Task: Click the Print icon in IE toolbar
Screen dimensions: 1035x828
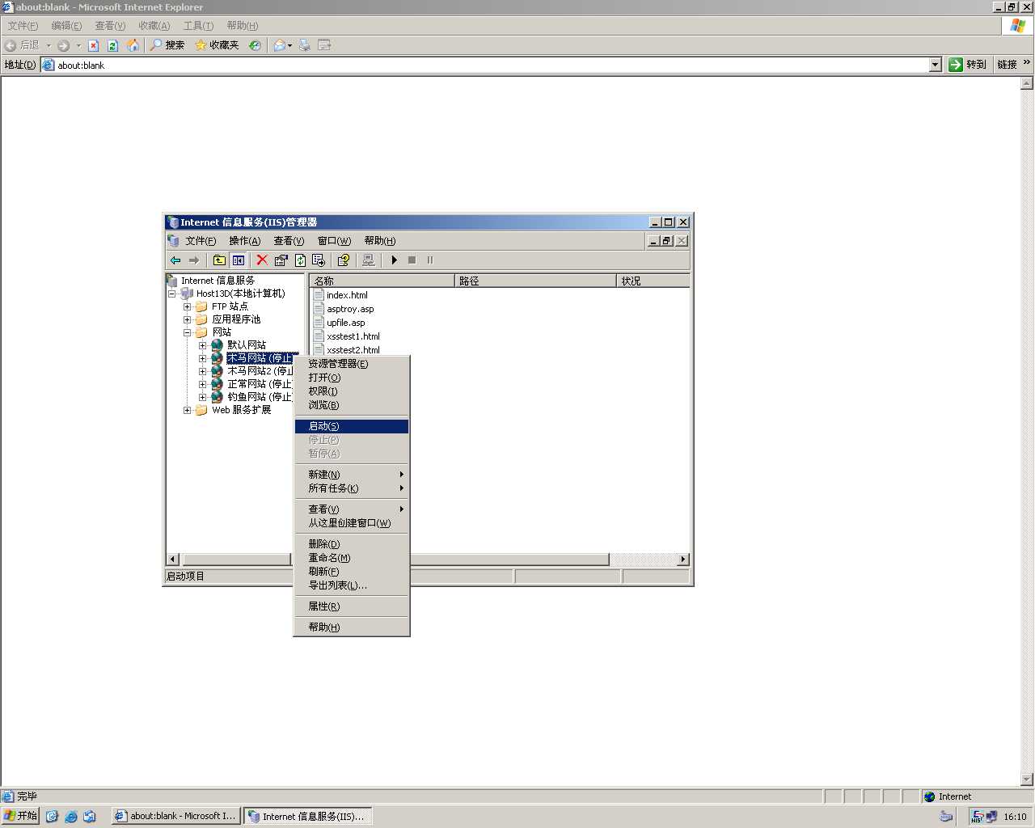Action: (305, 45)
